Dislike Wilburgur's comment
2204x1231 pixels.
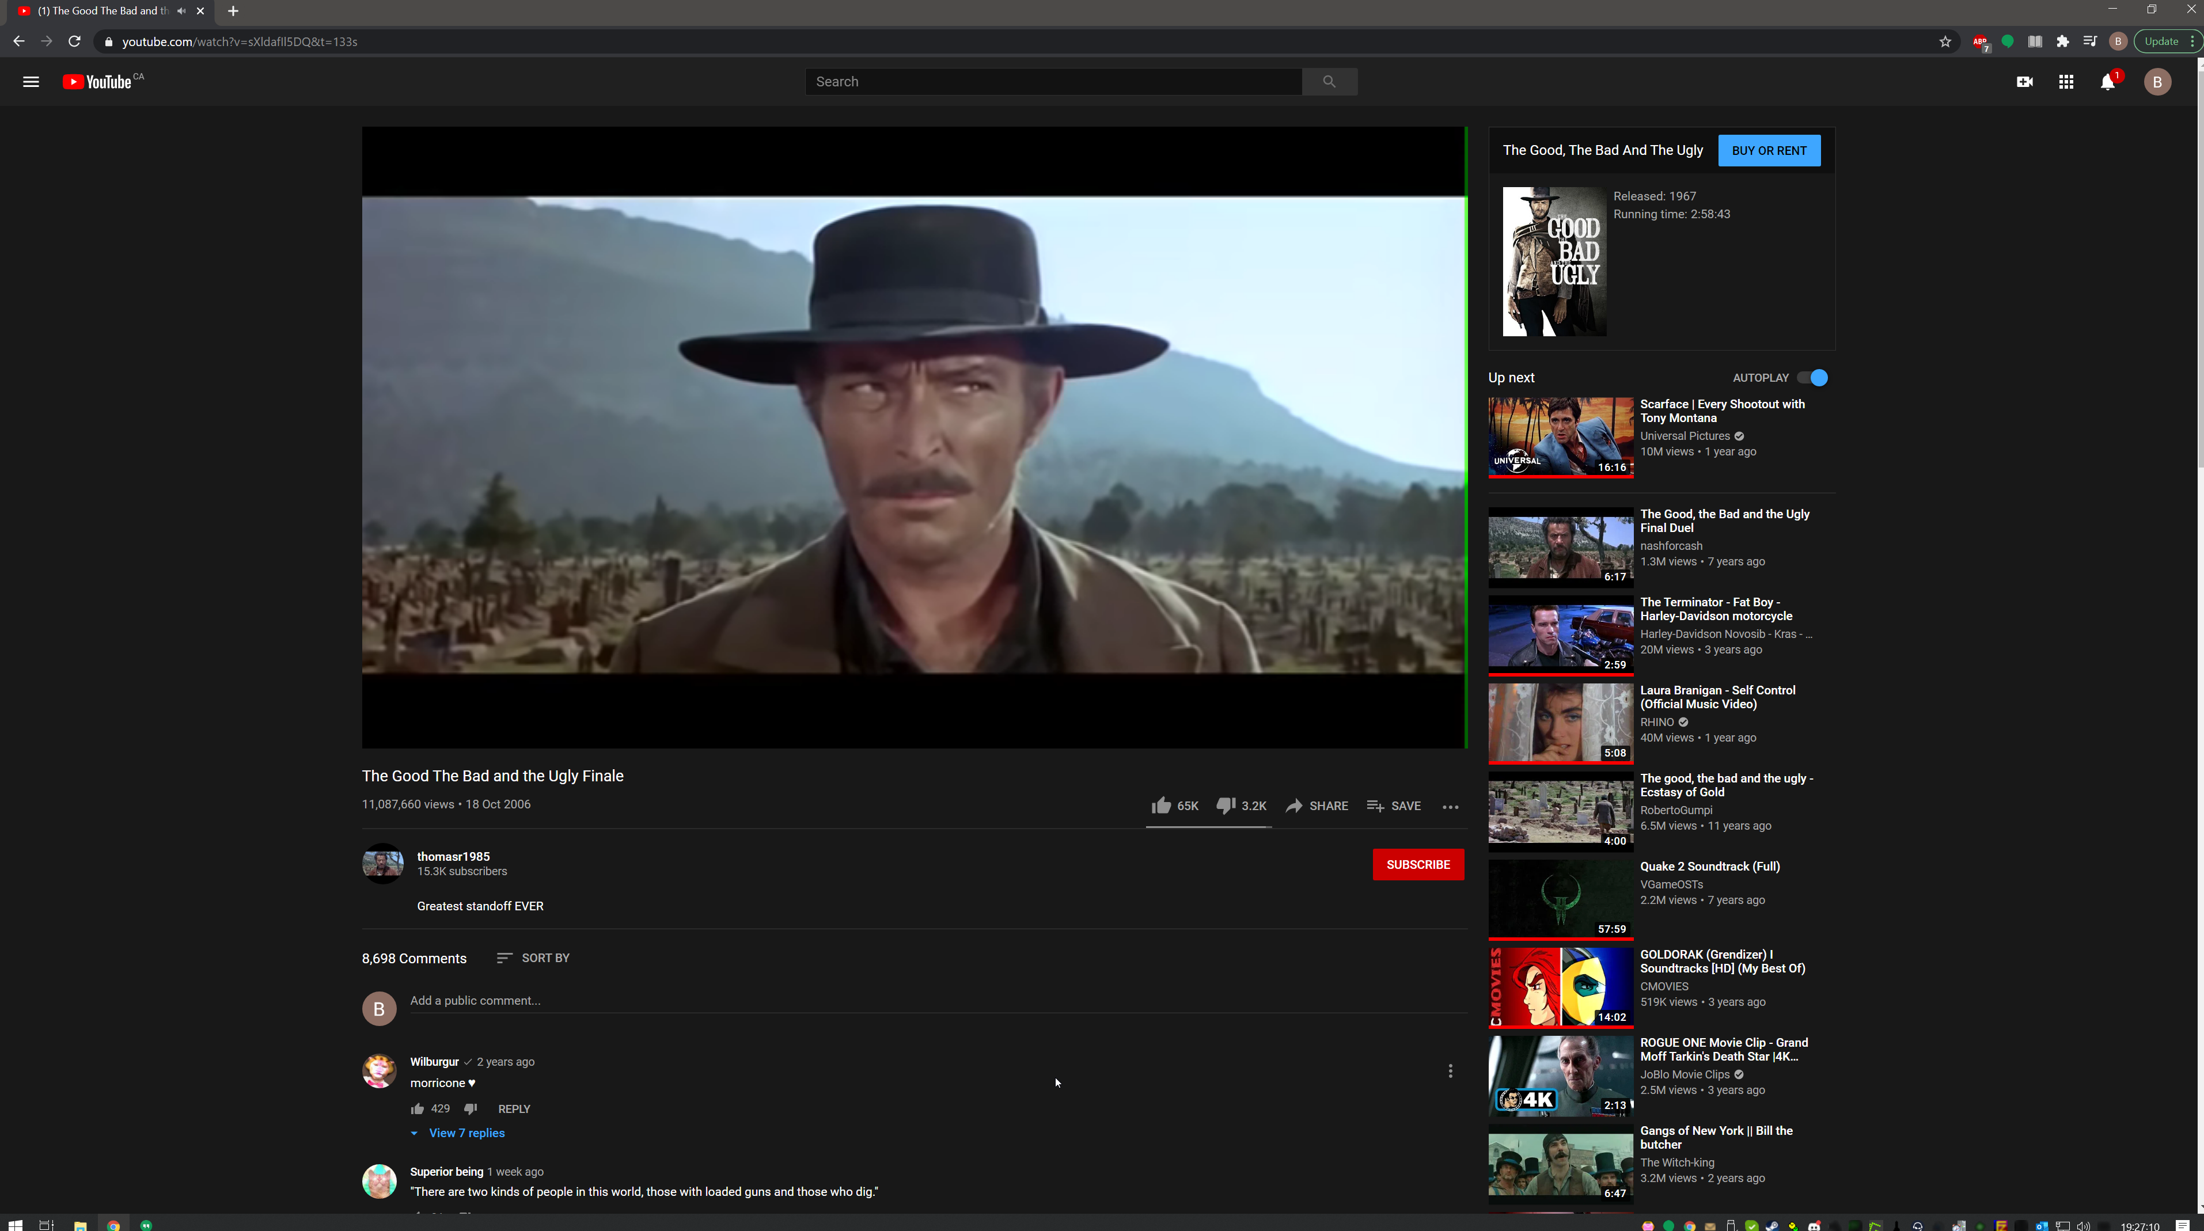(471, 1109)
